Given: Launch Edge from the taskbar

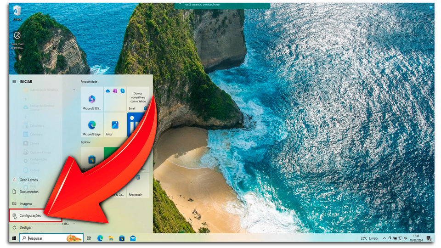Looking at the screenshot, I should point(100,238).
